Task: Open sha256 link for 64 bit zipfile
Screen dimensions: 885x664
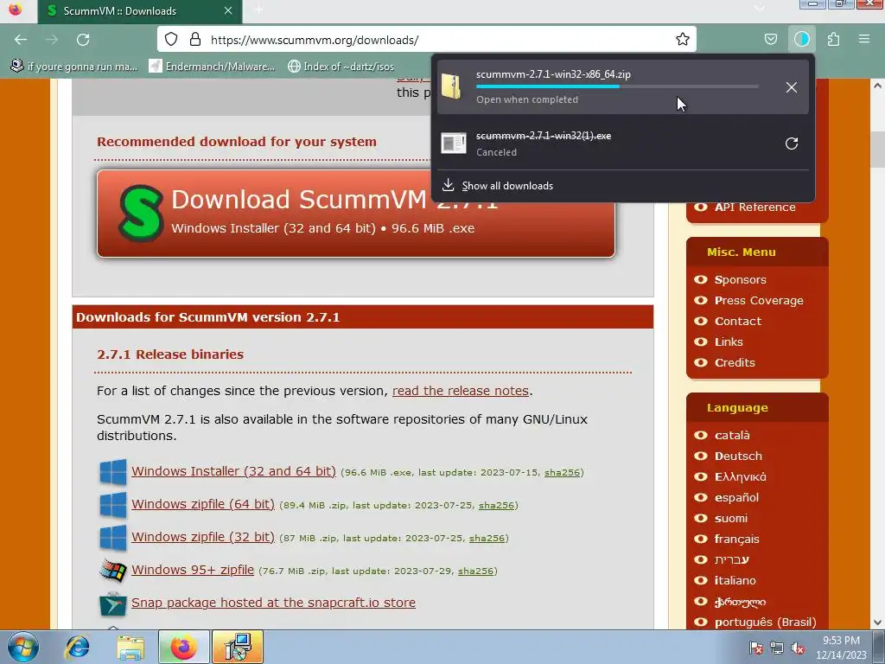Action: point(496,505)
